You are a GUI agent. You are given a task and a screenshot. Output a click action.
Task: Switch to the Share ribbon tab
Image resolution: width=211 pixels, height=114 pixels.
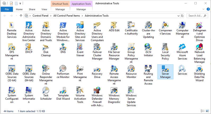[x=32, y=9]
